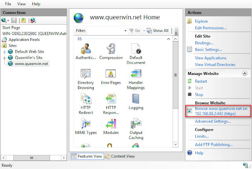The image size is (252, 169).
Task: Click Browse www.queenvin.net on 192.168.88.2:443 link
Action: pos(221,111)
